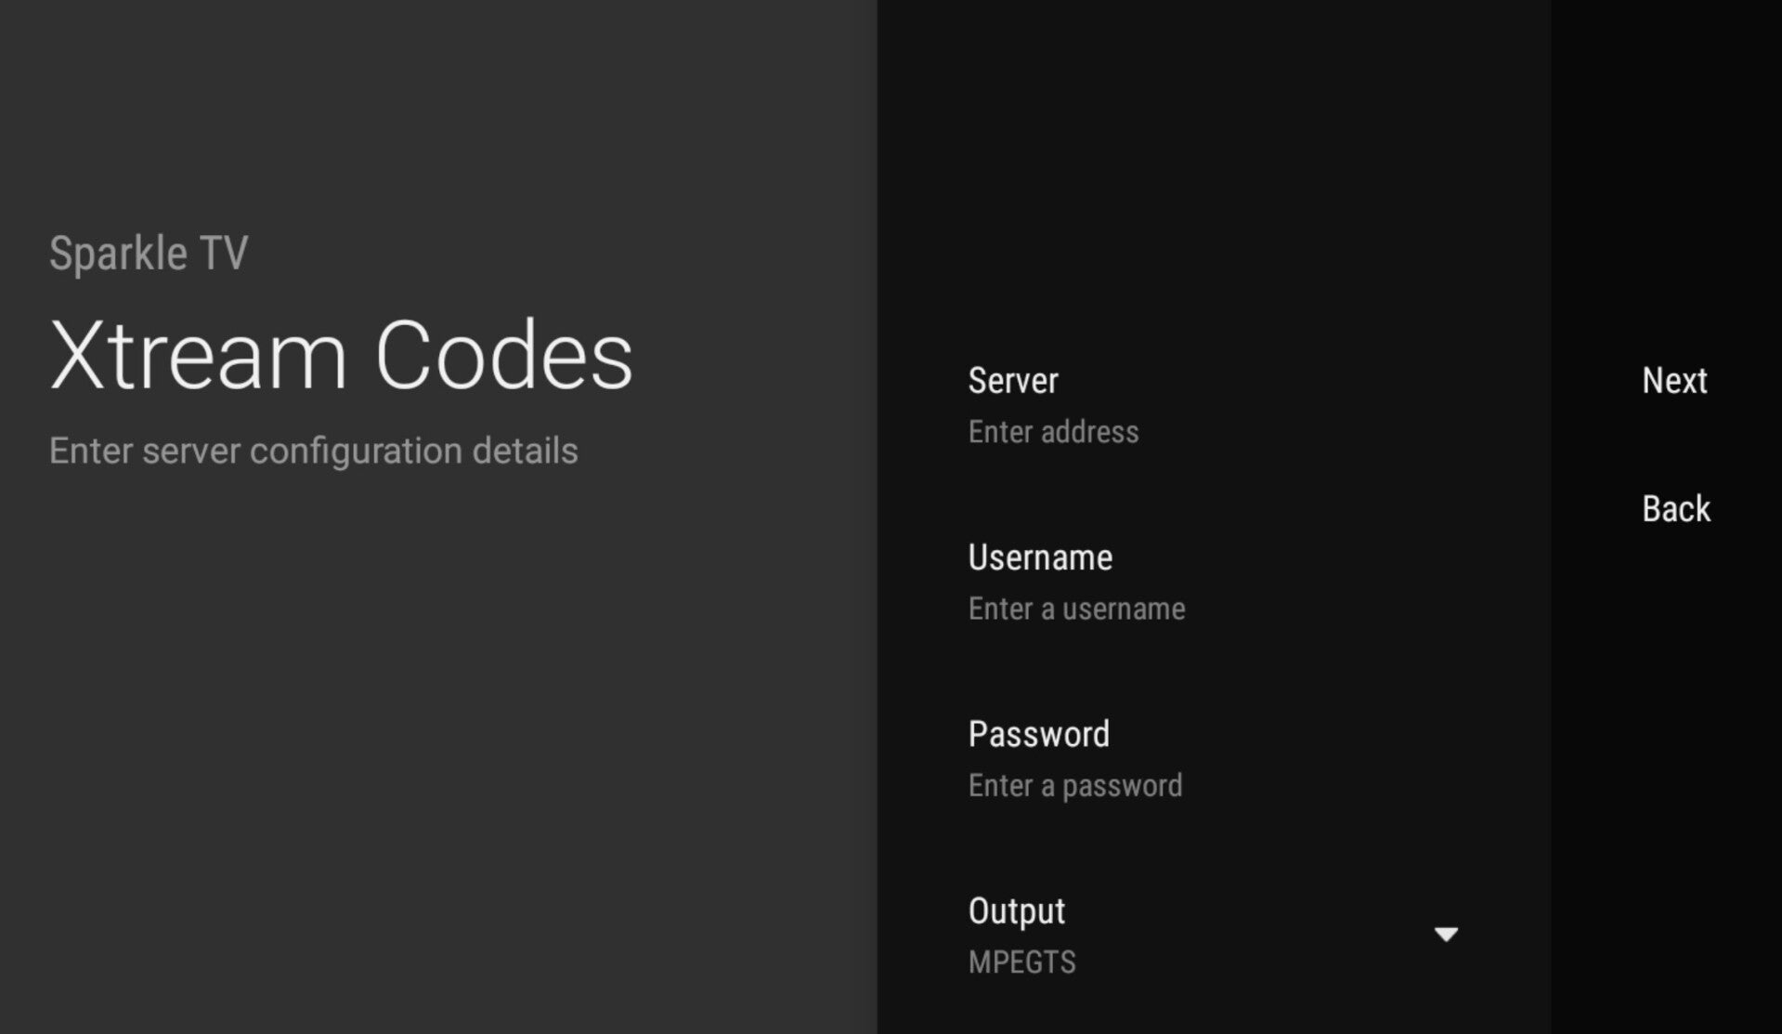Click the Password field label

(x=1038, y=735)
